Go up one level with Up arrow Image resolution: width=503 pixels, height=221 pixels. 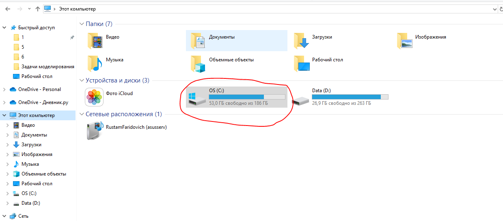(x=38, y=9)
